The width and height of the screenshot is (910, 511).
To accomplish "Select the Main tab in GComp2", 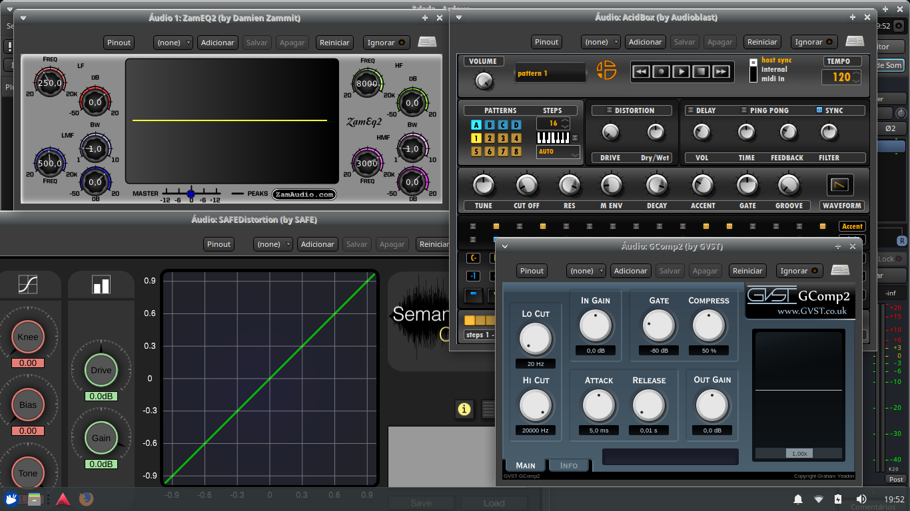I will (526, 465).
